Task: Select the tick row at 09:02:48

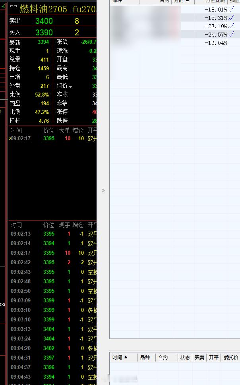Action: 52,282
